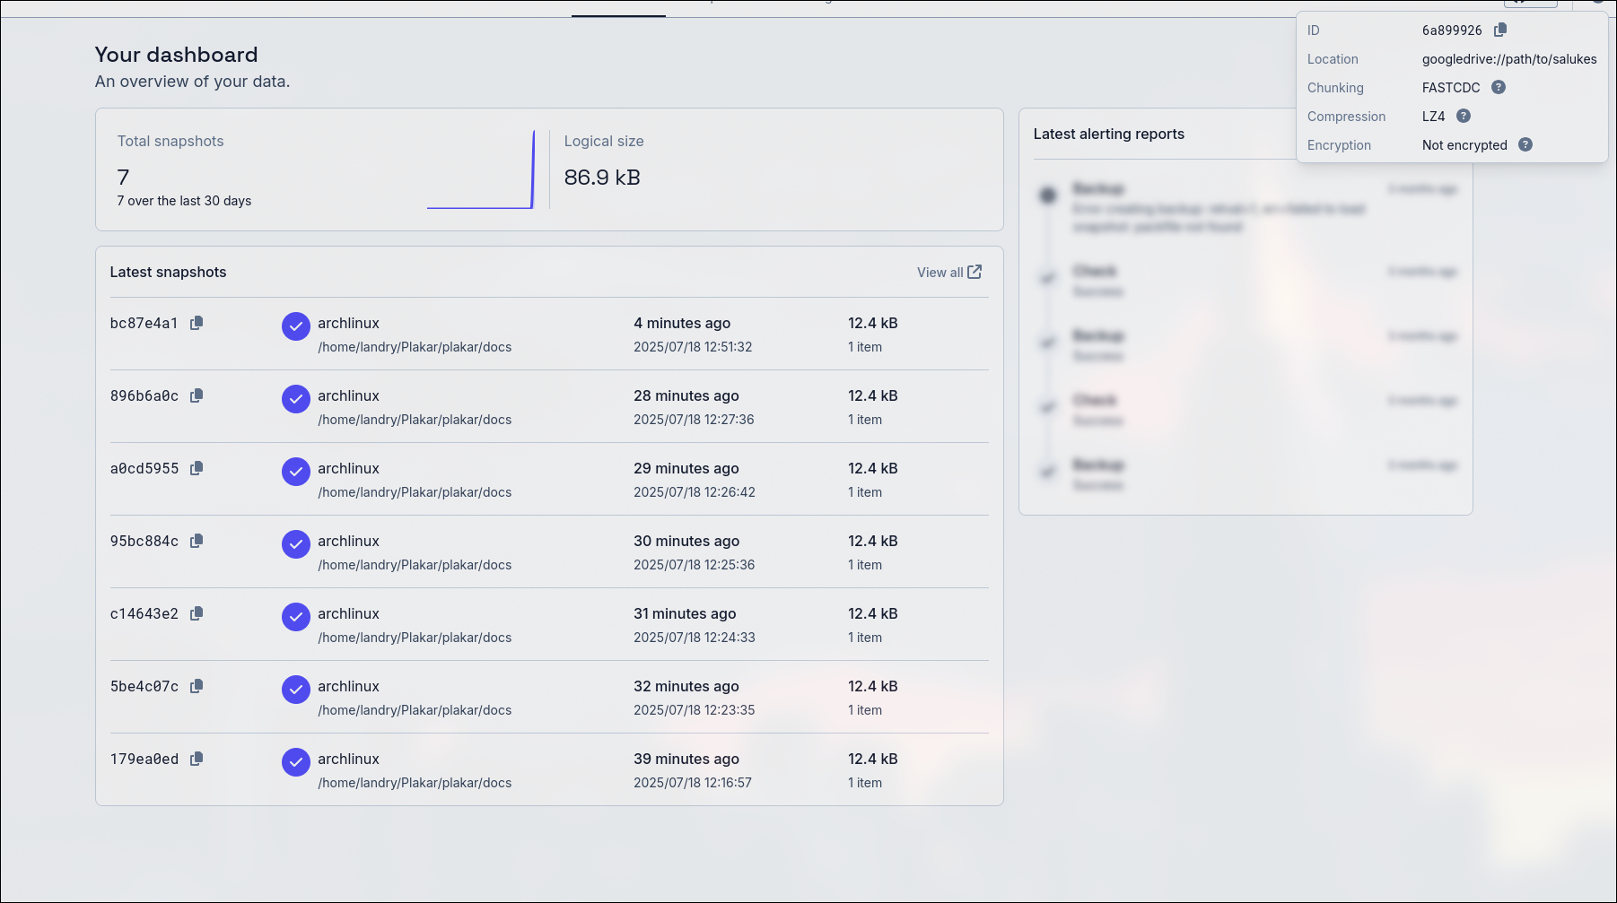Click help icon next to FASTCDC chunking
The height and width of the screenshot is (903, 1617).
pos(1499,87)
